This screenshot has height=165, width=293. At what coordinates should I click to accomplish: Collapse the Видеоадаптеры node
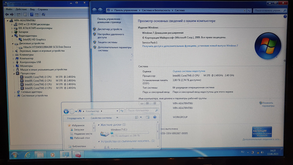[x=12, y=36]
